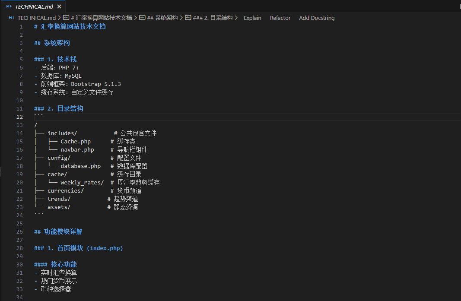Click heading '### 1. 首页模块 (index.php)'
This screenshot has width=461, height=301.
pyautogui.click(x=79, y=248)
